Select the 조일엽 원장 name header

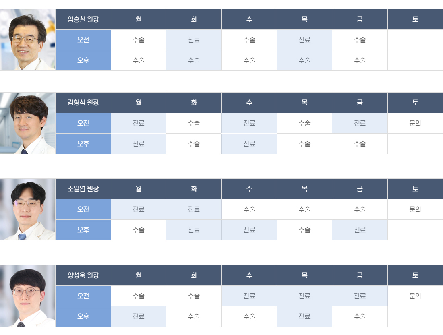tap(83, 189)
